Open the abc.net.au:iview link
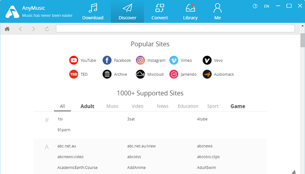This screenshot has width=305, height=174. (142, 146)
